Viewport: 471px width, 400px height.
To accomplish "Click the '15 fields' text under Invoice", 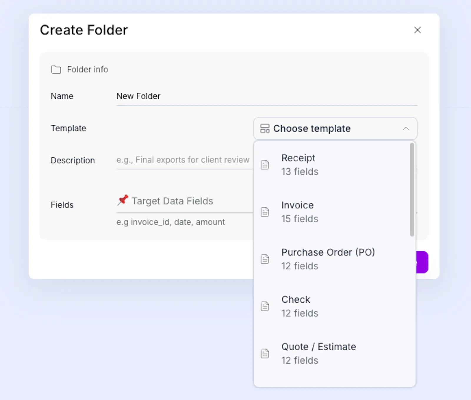I will click(x=300, y=219).
